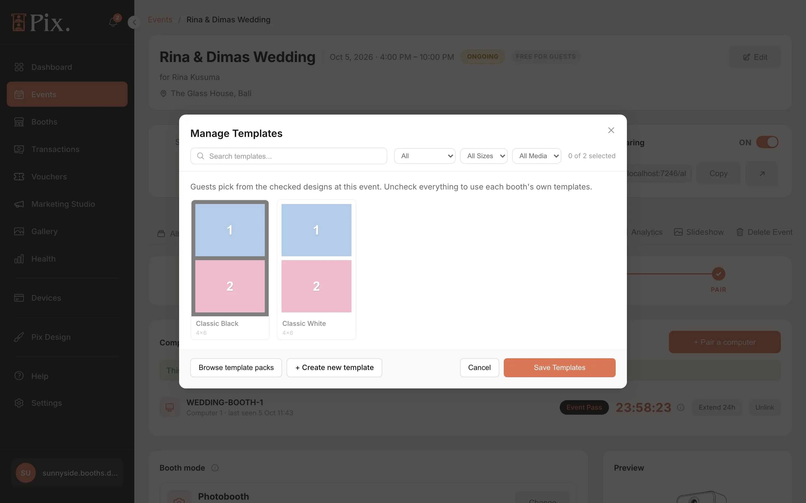Open the sunnyside.booths account menu
The width and height of the screenshot is (806, 503).
(67, 473)
